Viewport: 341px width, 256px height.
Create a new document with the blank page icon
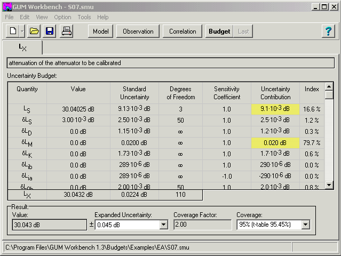click(13, 31)
